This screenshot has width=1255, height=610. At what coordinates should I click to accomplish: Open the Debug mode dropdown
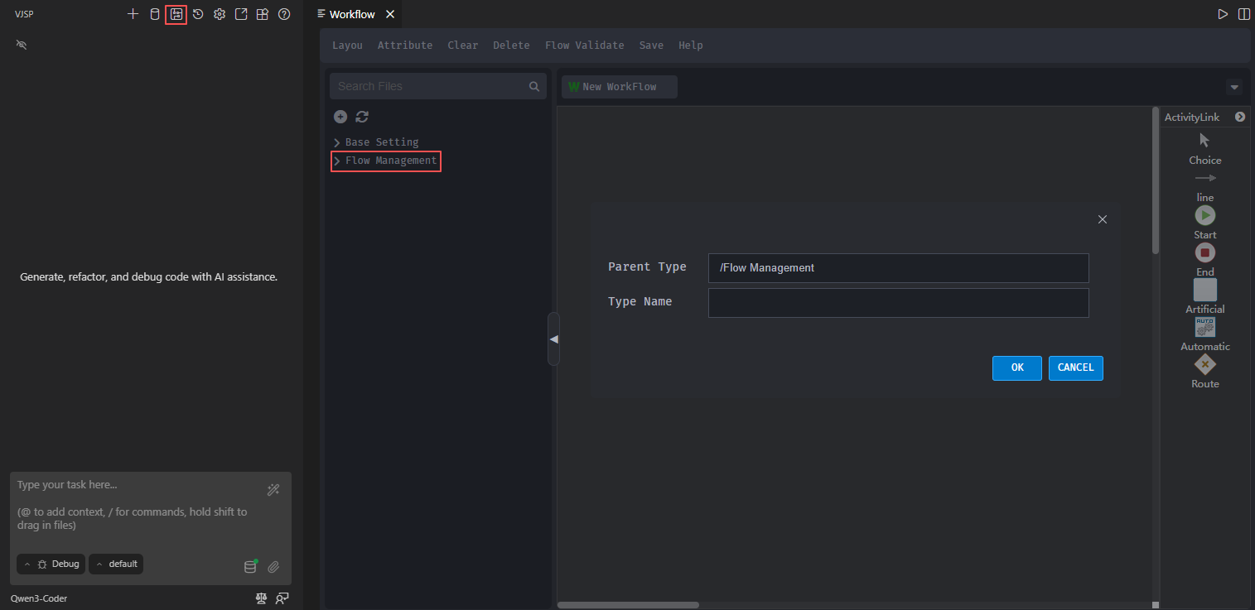click(x=51, y=564)
